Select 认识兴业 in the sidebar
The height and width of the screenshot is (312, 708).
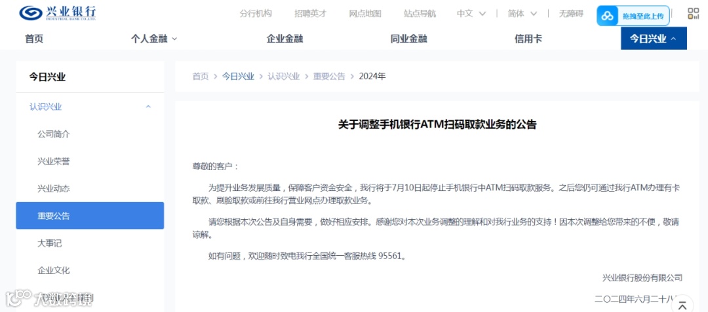pyautogui.click(x=46, y=107)
